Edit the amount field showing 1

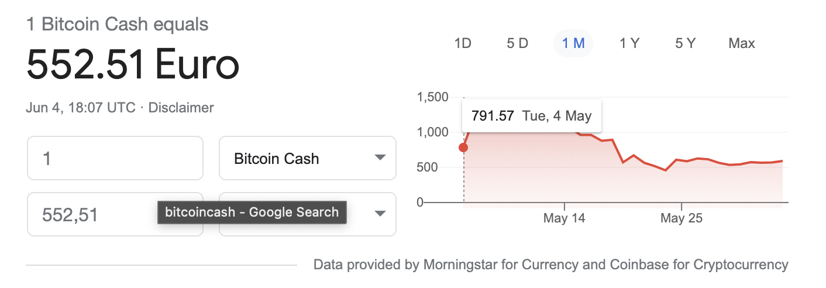[115, 158]
